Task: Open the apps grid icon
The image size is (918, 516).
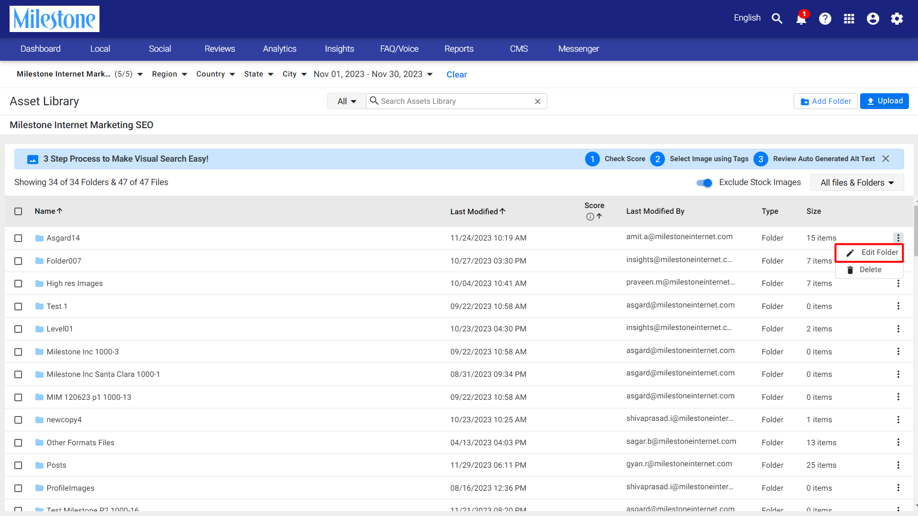Action: (x=849, y=19)
